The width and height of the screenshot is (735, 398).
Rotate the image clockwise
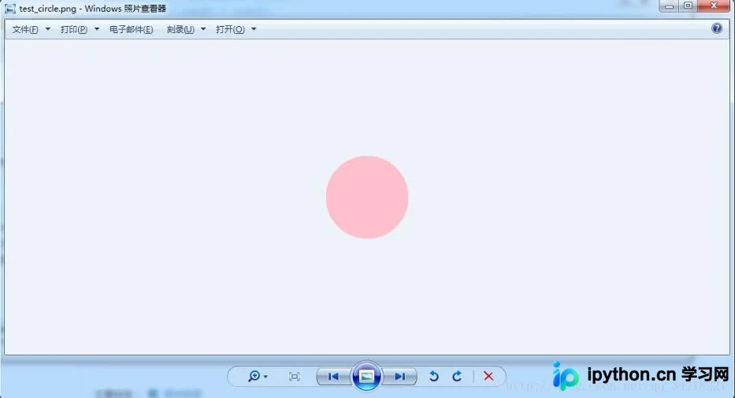coord(457,377)
